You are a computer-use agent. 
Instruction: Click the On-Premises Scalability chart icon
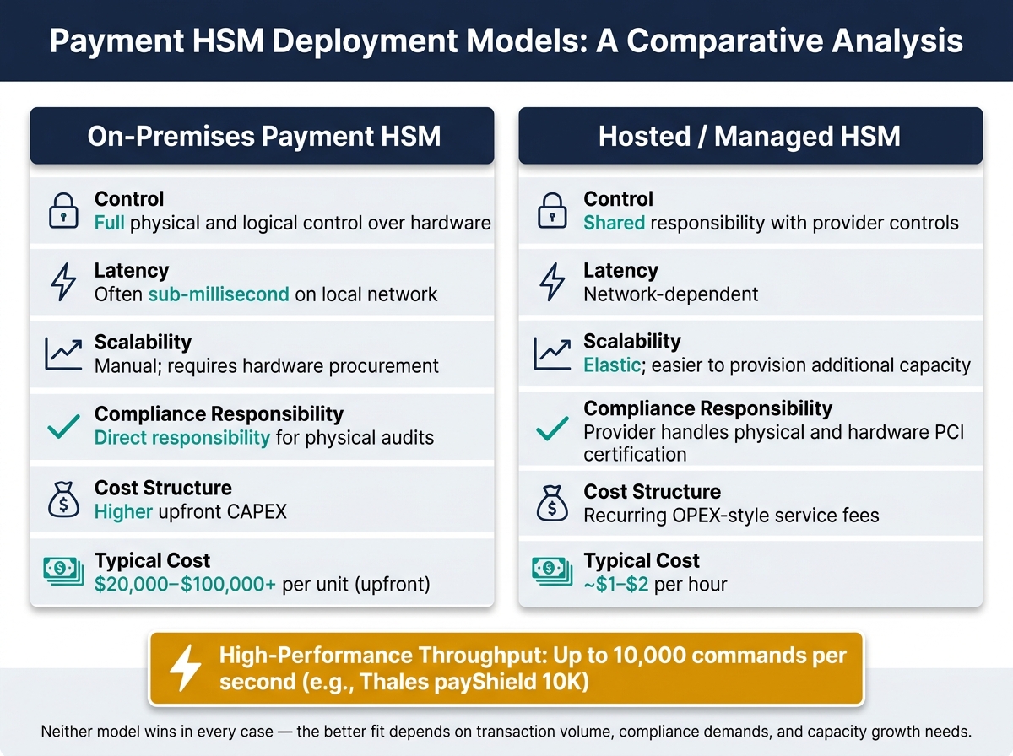(64, 354)
